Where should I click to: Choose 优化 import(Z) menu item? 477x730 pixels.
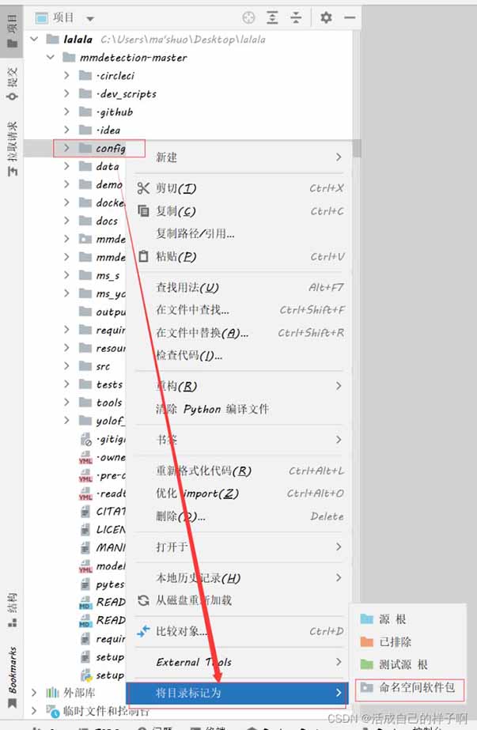(240, 494)
